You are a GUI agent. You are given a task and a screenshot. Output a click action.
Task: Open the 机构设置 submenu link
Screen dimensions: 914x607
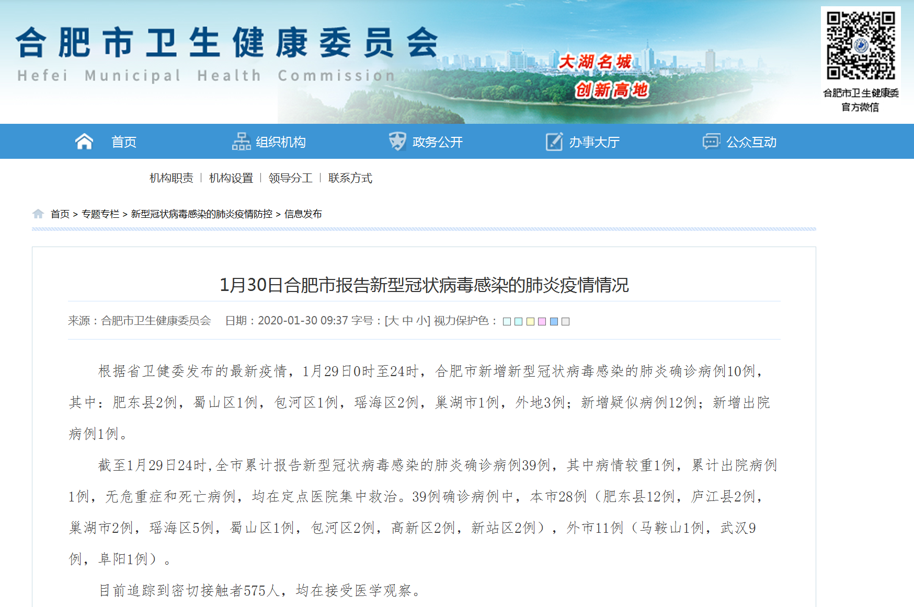231,178
